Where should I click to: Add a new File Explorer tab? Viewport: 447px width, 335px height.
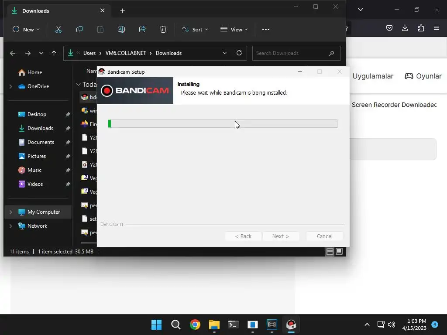point(122,11)
